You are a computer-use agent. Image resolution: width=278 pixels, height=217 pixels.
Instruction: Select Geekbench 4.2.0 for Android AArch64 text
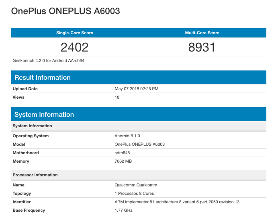click(x=48, y=61)
